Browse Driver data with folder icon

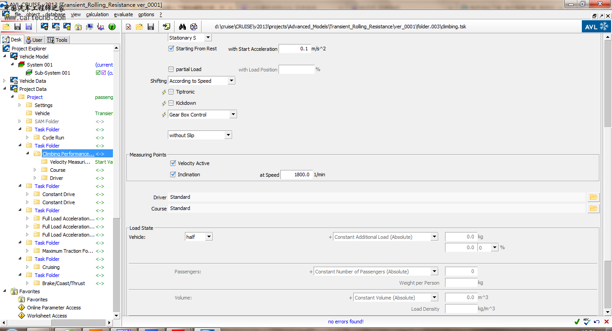(594, 197)
